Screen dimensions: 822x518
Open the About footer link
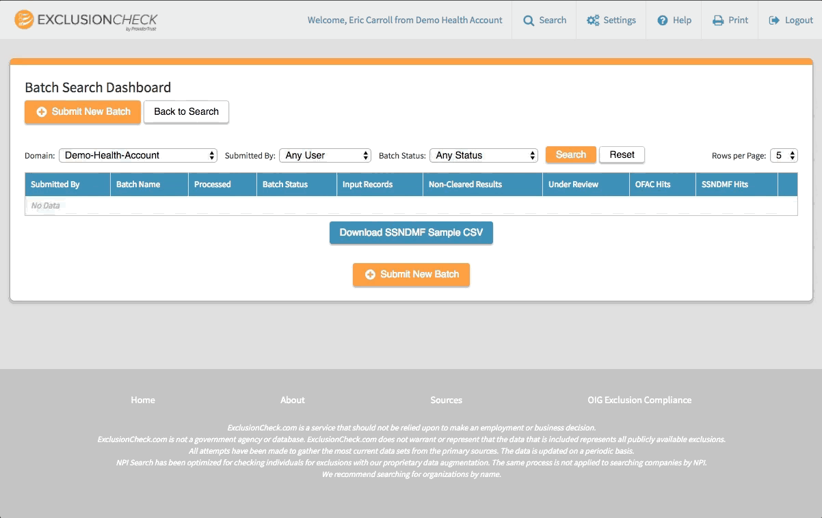[x=293, y=400]
